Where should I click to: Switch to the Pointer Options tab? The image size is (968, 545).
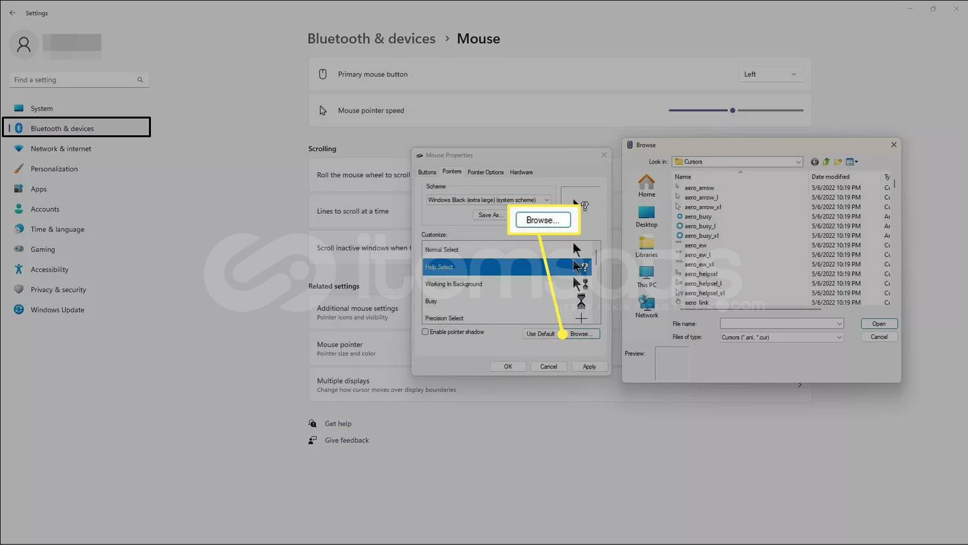tap(485, 172)
